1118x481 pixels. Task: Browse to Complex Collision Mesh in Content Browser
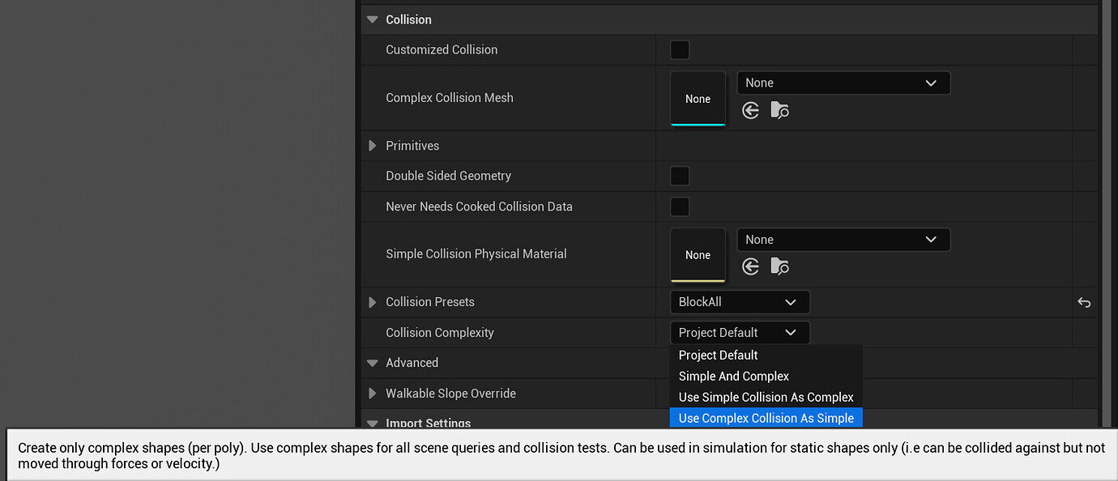pos(779,110)
